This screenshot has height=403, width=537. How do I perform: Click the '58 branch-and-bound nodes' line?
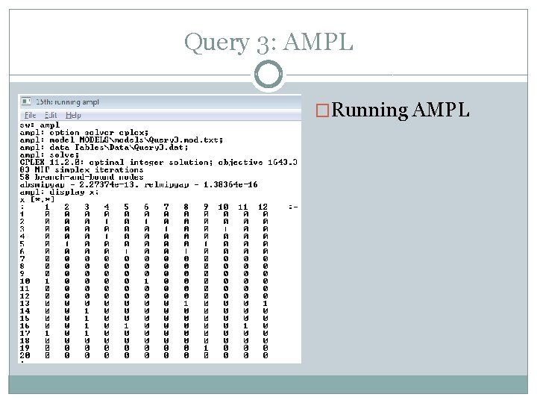[81, 177]
